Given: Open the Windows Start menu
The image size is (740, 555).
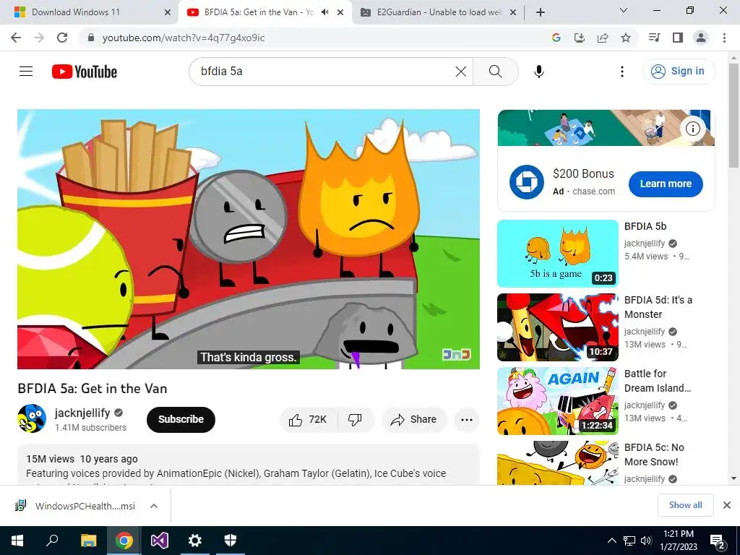Looking at the screenshot, I should [x=17, y=541].
